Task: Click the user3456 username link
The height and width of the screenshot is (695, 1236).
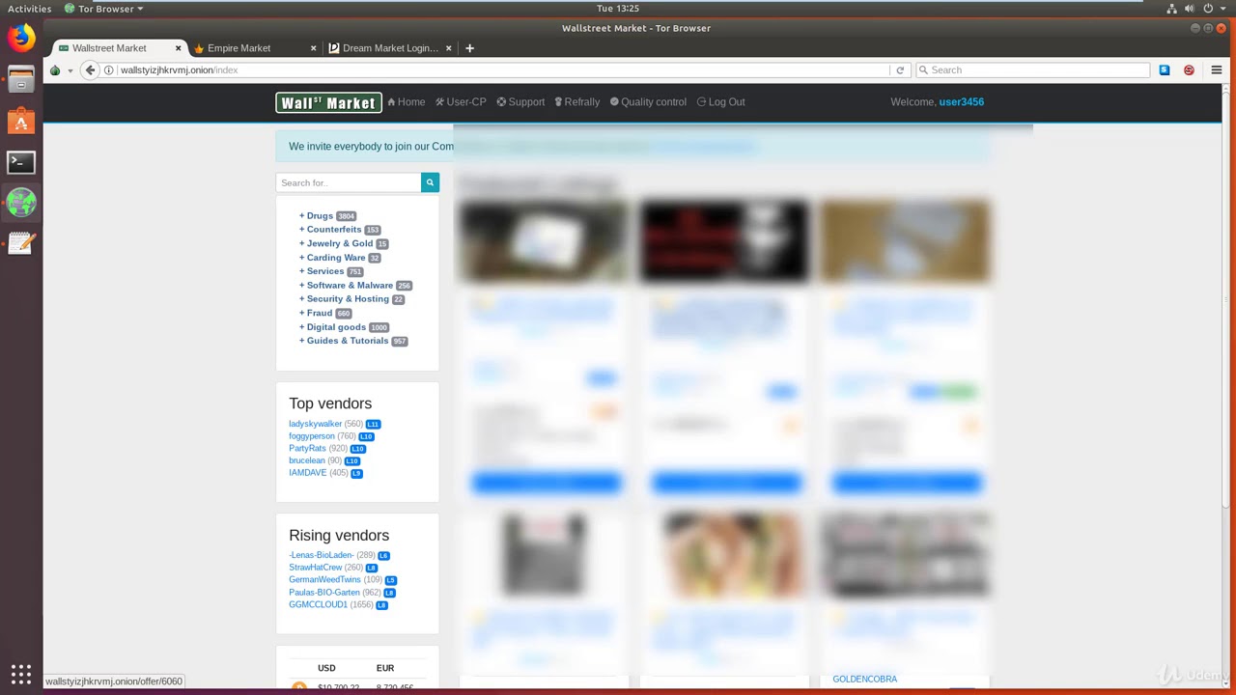Action: pos(962,102)
